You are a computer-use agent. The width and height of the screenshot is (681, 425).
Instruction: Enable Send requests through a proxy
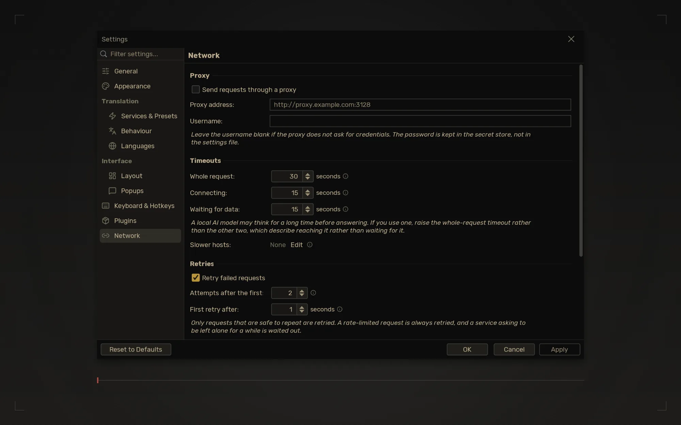[195, 89]
